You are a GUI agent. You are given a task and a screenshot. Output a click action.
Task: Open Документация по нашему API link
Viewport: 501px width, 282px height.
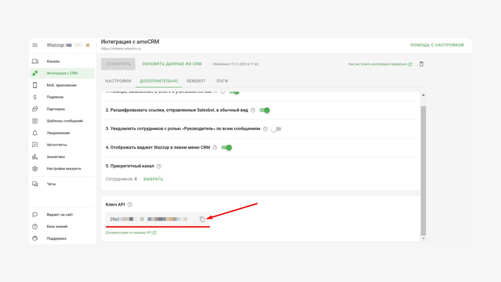click(131, 233)
